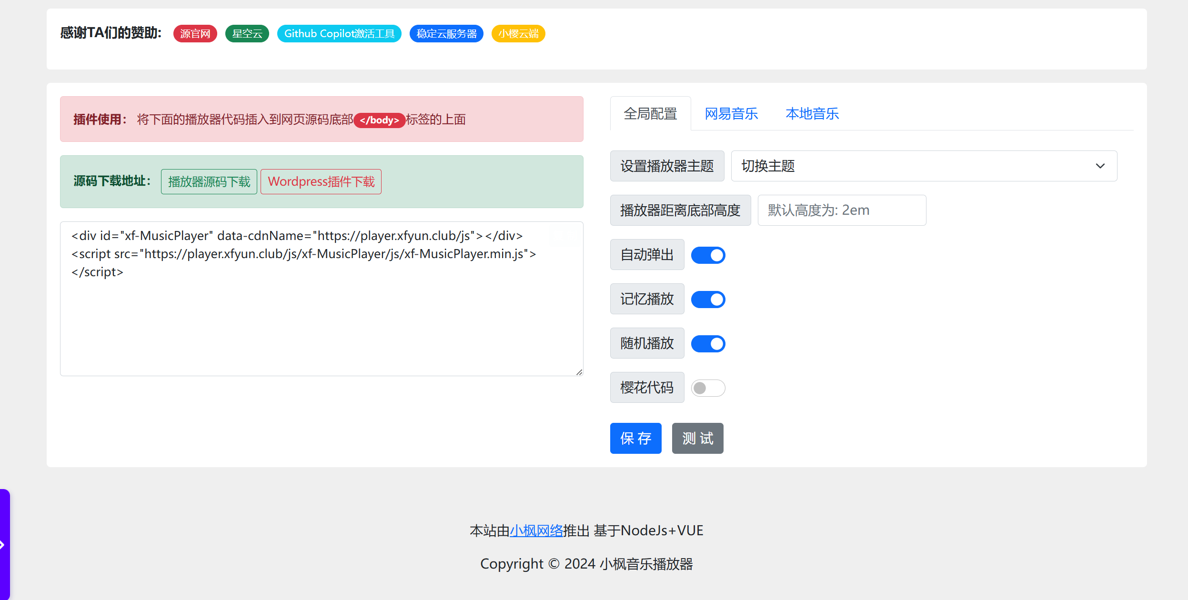Click the 播放器源码下载 button
Viewport: 1188px width, 600px height.
(209, 181)
